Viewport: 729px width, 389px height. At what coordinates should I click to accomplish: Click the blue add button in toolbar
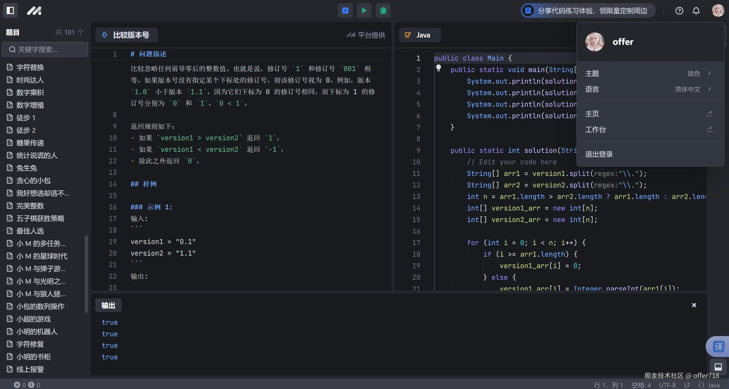[345, 10]
